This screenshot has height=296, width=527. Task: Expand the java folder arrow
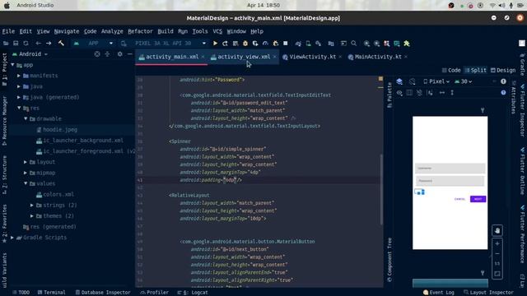[19, 86]
